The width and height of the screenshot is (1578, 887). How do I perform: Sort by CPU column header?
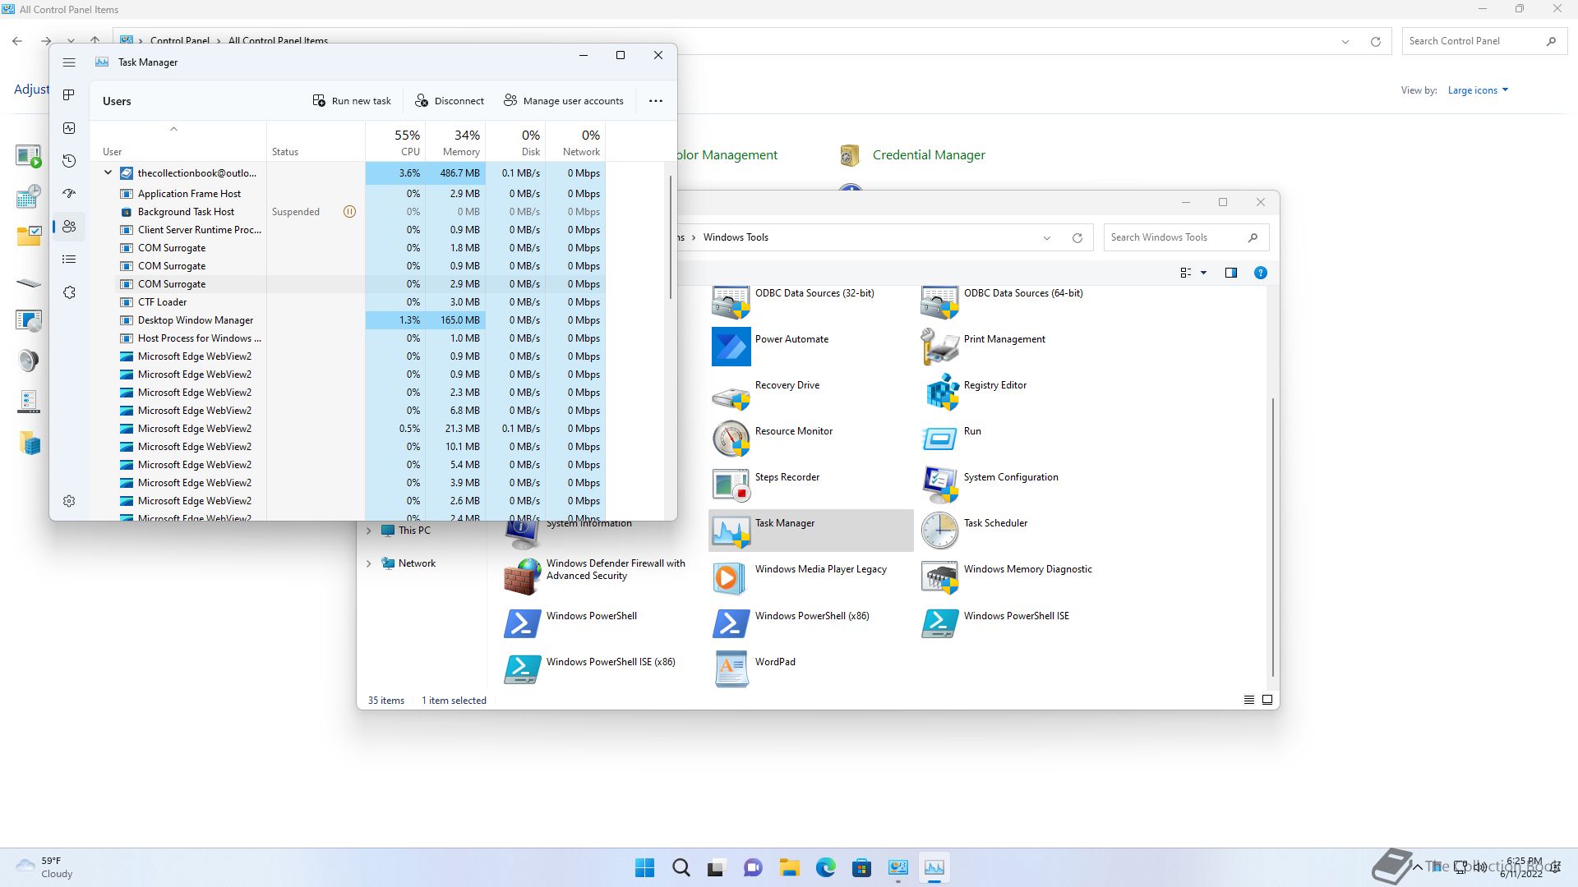click(395, 142)
